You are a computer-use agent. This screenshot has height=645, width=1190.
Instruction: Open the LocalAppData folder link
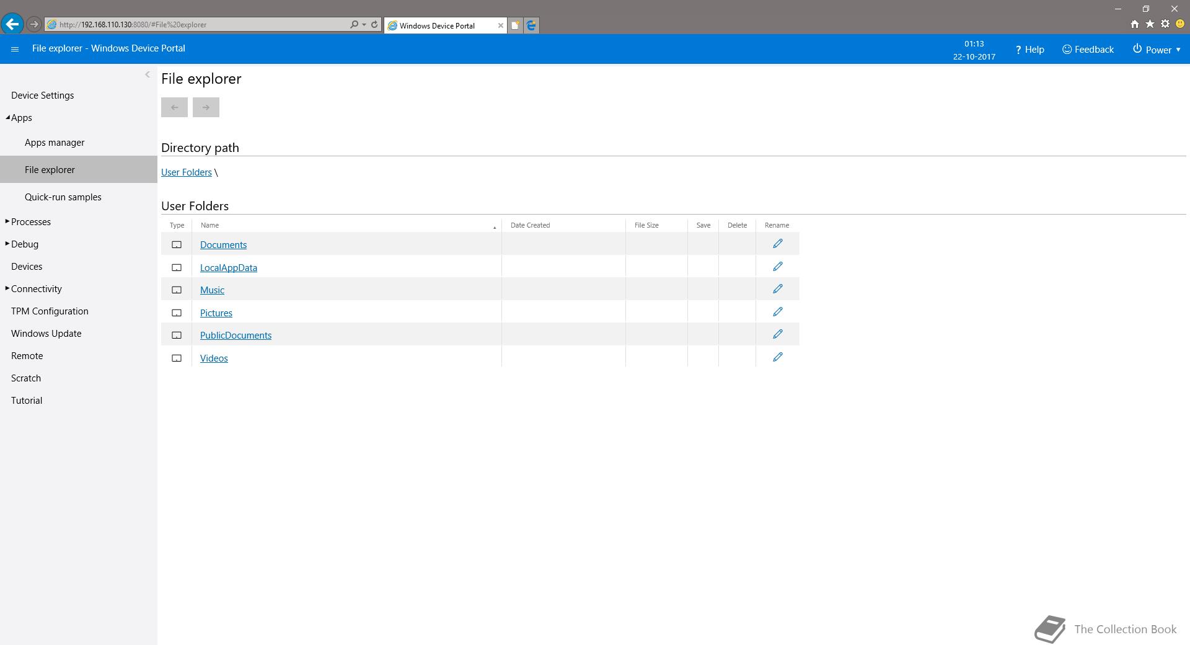point(229,268)
